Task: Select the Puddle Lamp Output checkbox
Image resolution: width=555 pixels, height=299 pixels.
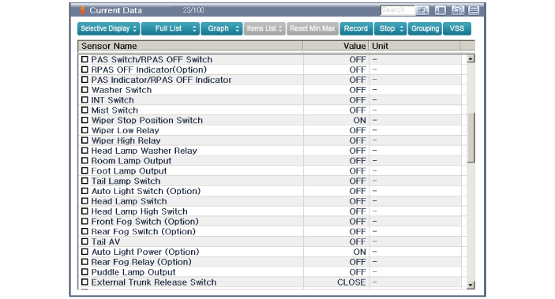Action: (x=84, y=272)
